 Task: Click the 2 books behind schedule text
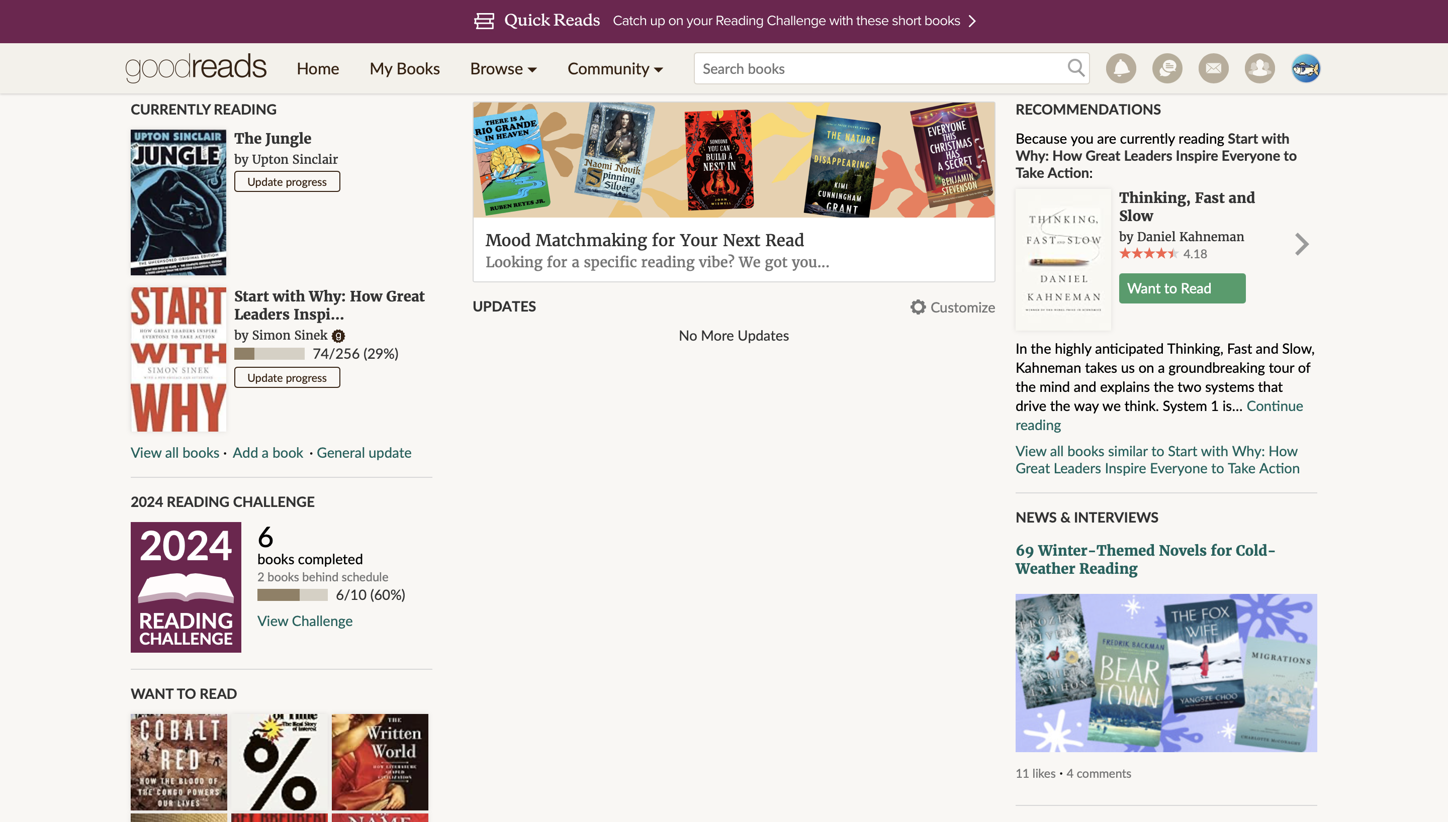(322, 577)
